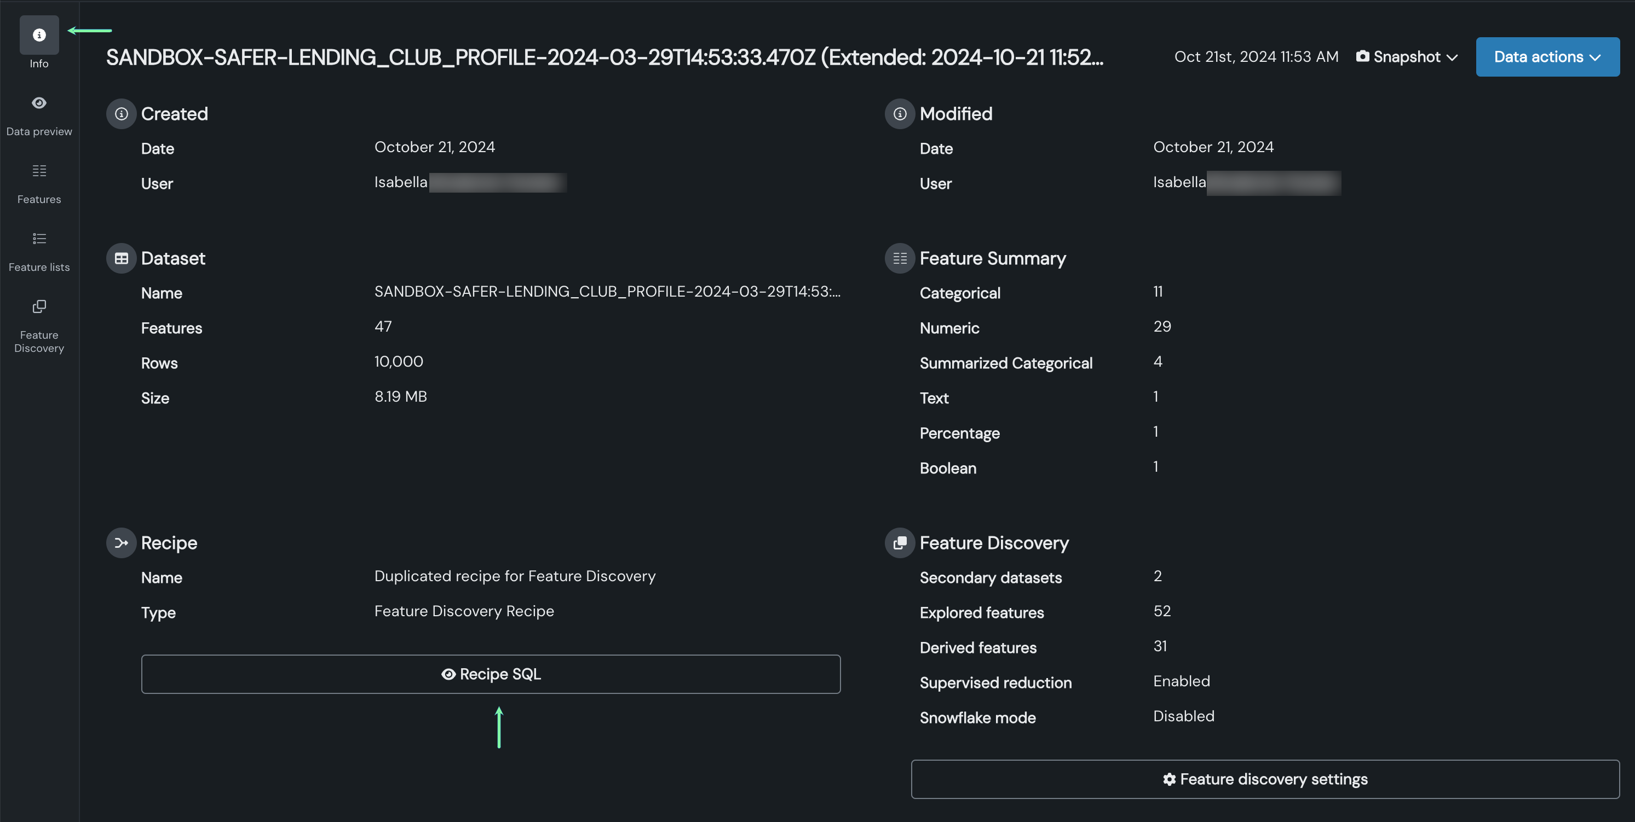
Task: Click the Dataset table icon
Action: pos(121,258)
